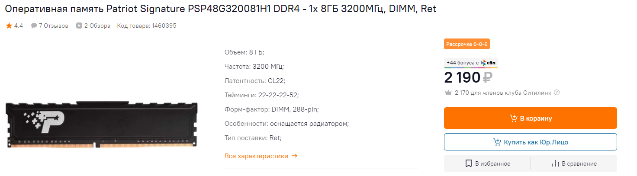The height and width of the screenshot is (176, 637).
Task: Click the Patriot Signature product title
Action: coord(221,9)
